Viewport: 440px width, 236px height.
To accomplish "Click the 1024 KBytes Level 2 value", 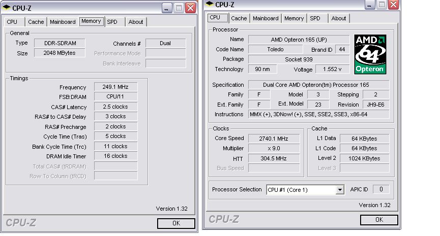I will tap(365, 158).
